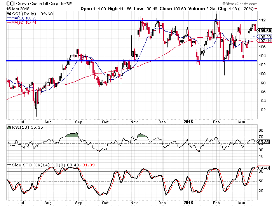Click the 112 price axis label
This screenshot has height=206, width=272.
(262, 20)
